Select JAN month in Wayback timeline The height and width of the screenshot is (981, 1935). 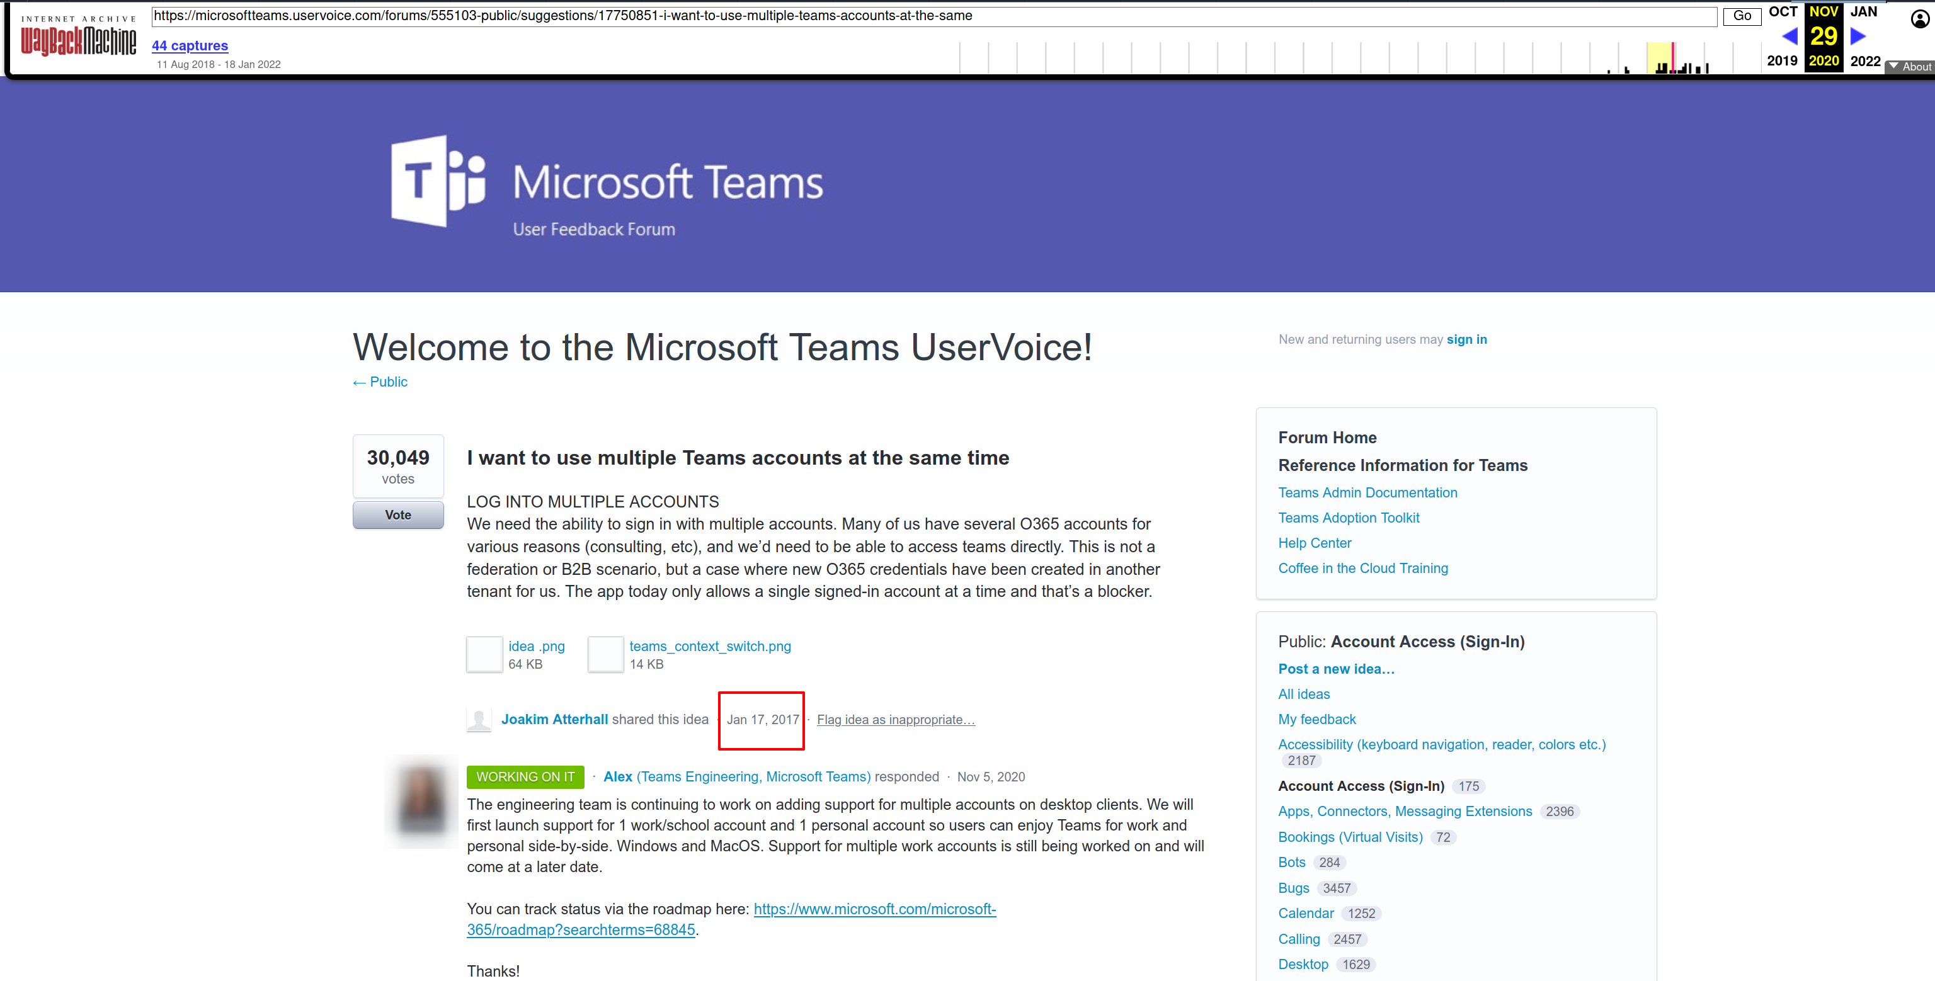click(1864, 11)
